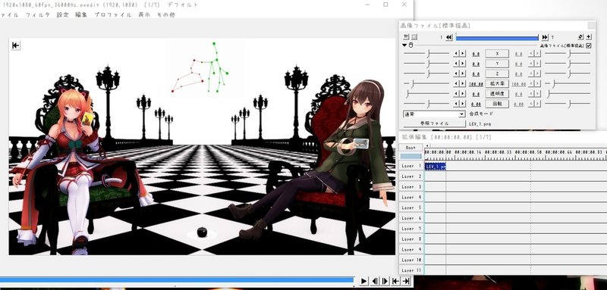The width and height of the screenshot is (607, 290).
Task: Click the Root button in timeline
Action: click(x=411, y=148)
